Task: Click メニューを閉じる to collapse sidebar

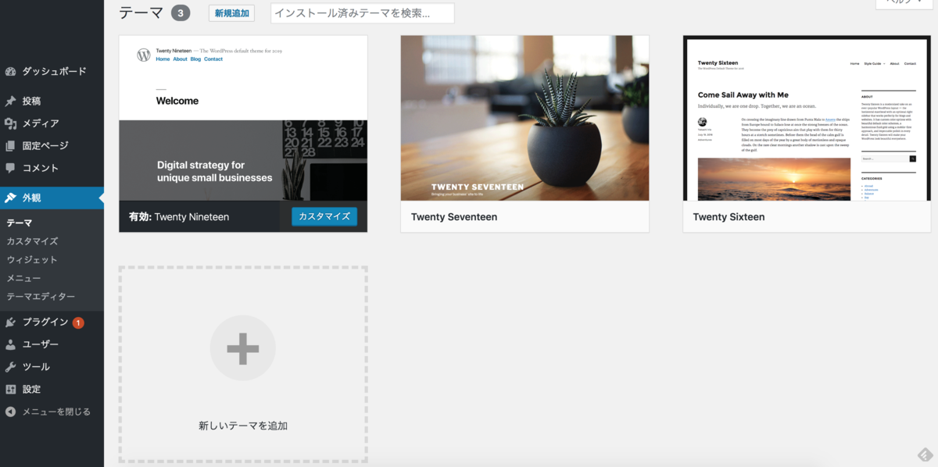Action: (x=52, y=412)
